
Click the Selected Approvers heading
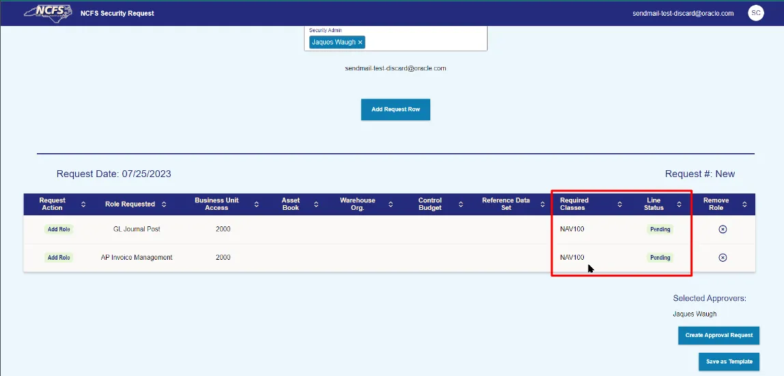click(x=710, y=298)
